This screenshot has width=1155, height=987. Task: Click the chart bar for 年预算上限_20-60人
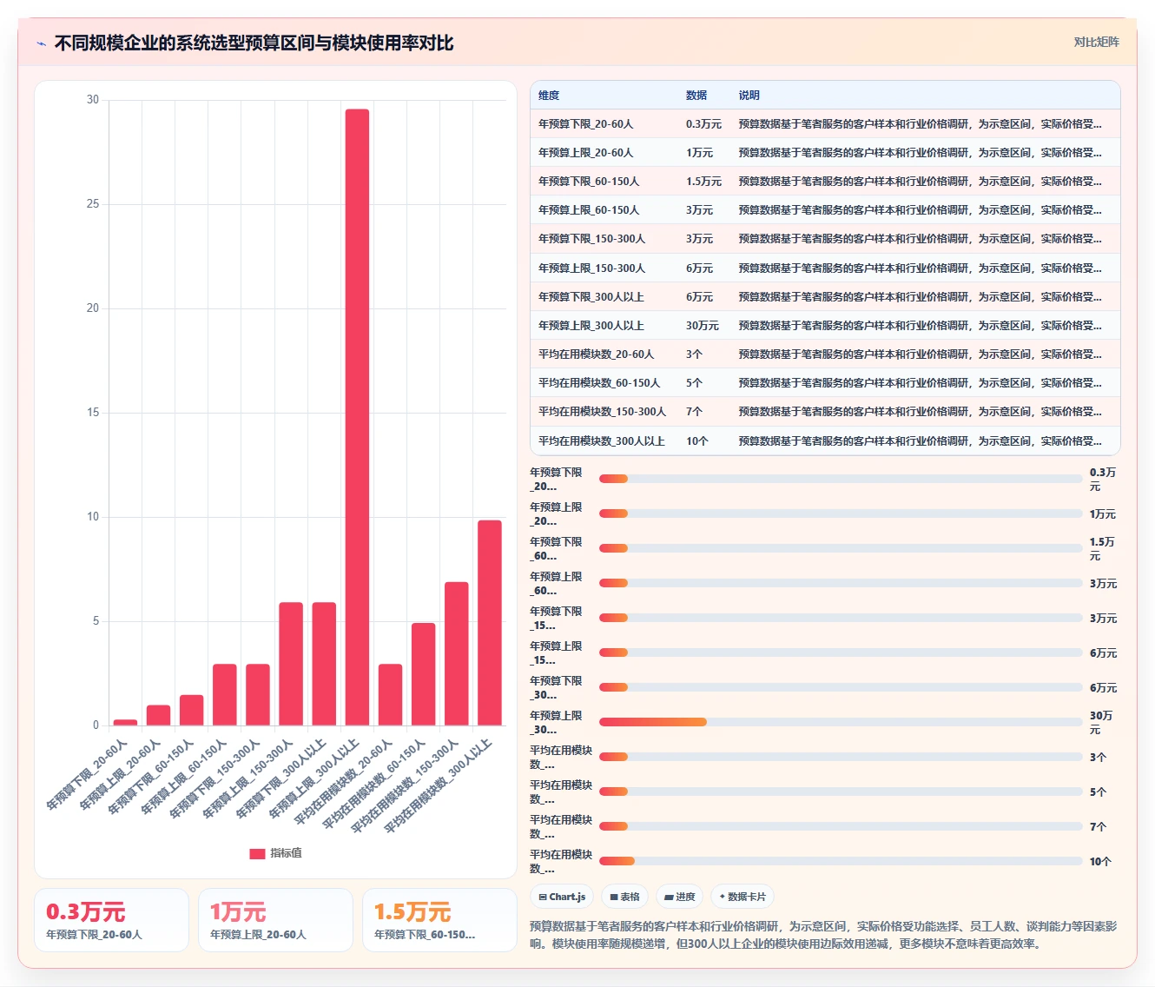click(x=159, y=715)
